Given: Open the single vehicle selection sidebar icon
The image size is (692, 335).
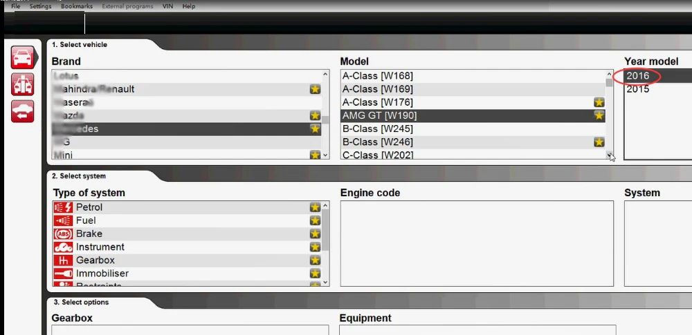Looking at the screenshot, I should coord(23,57).
